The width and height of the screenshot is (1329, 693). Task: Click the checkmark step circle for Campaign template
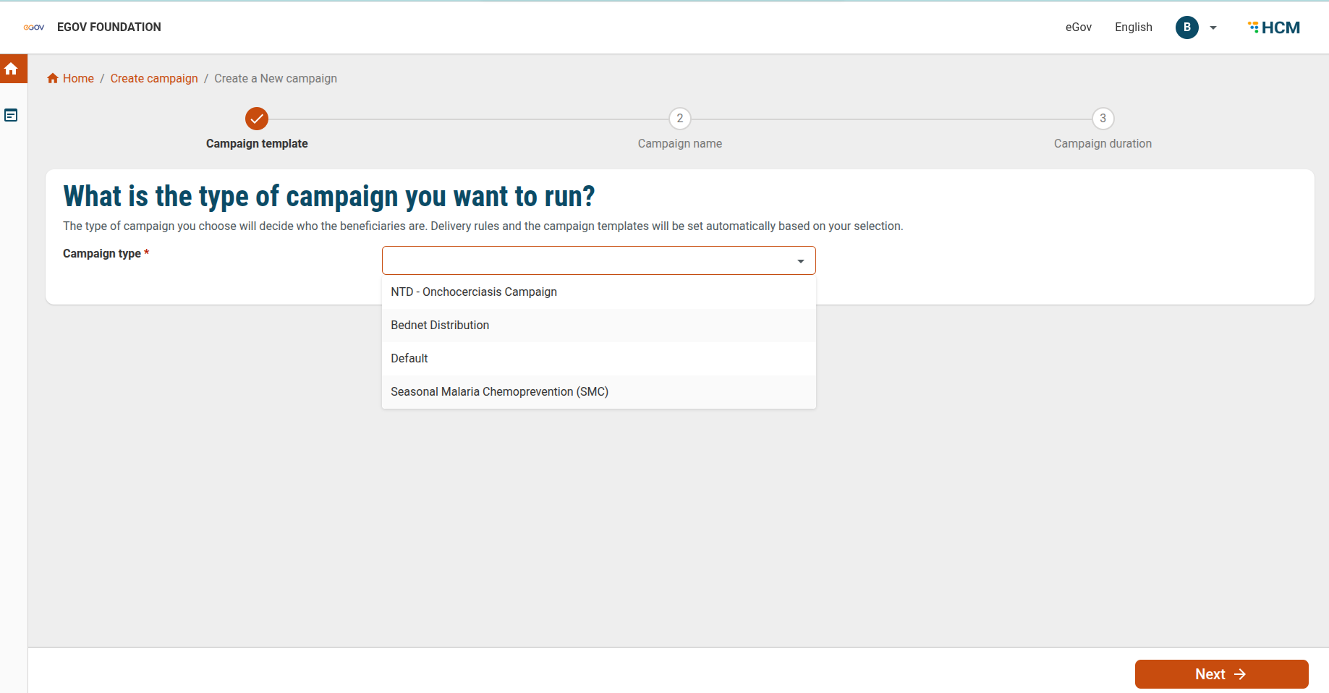[257, 119]
